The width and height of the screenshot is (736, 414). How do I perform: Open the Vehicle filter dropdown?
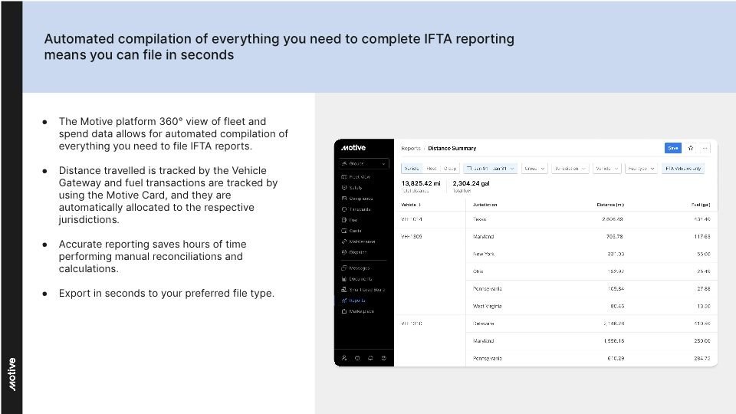coord(607,169)
